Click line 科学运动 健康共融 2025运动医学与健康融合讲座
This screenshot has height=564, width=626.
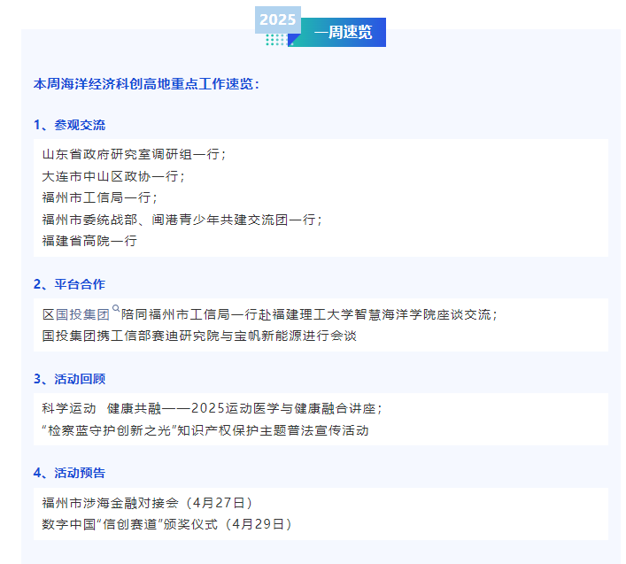tap(213, 409)
